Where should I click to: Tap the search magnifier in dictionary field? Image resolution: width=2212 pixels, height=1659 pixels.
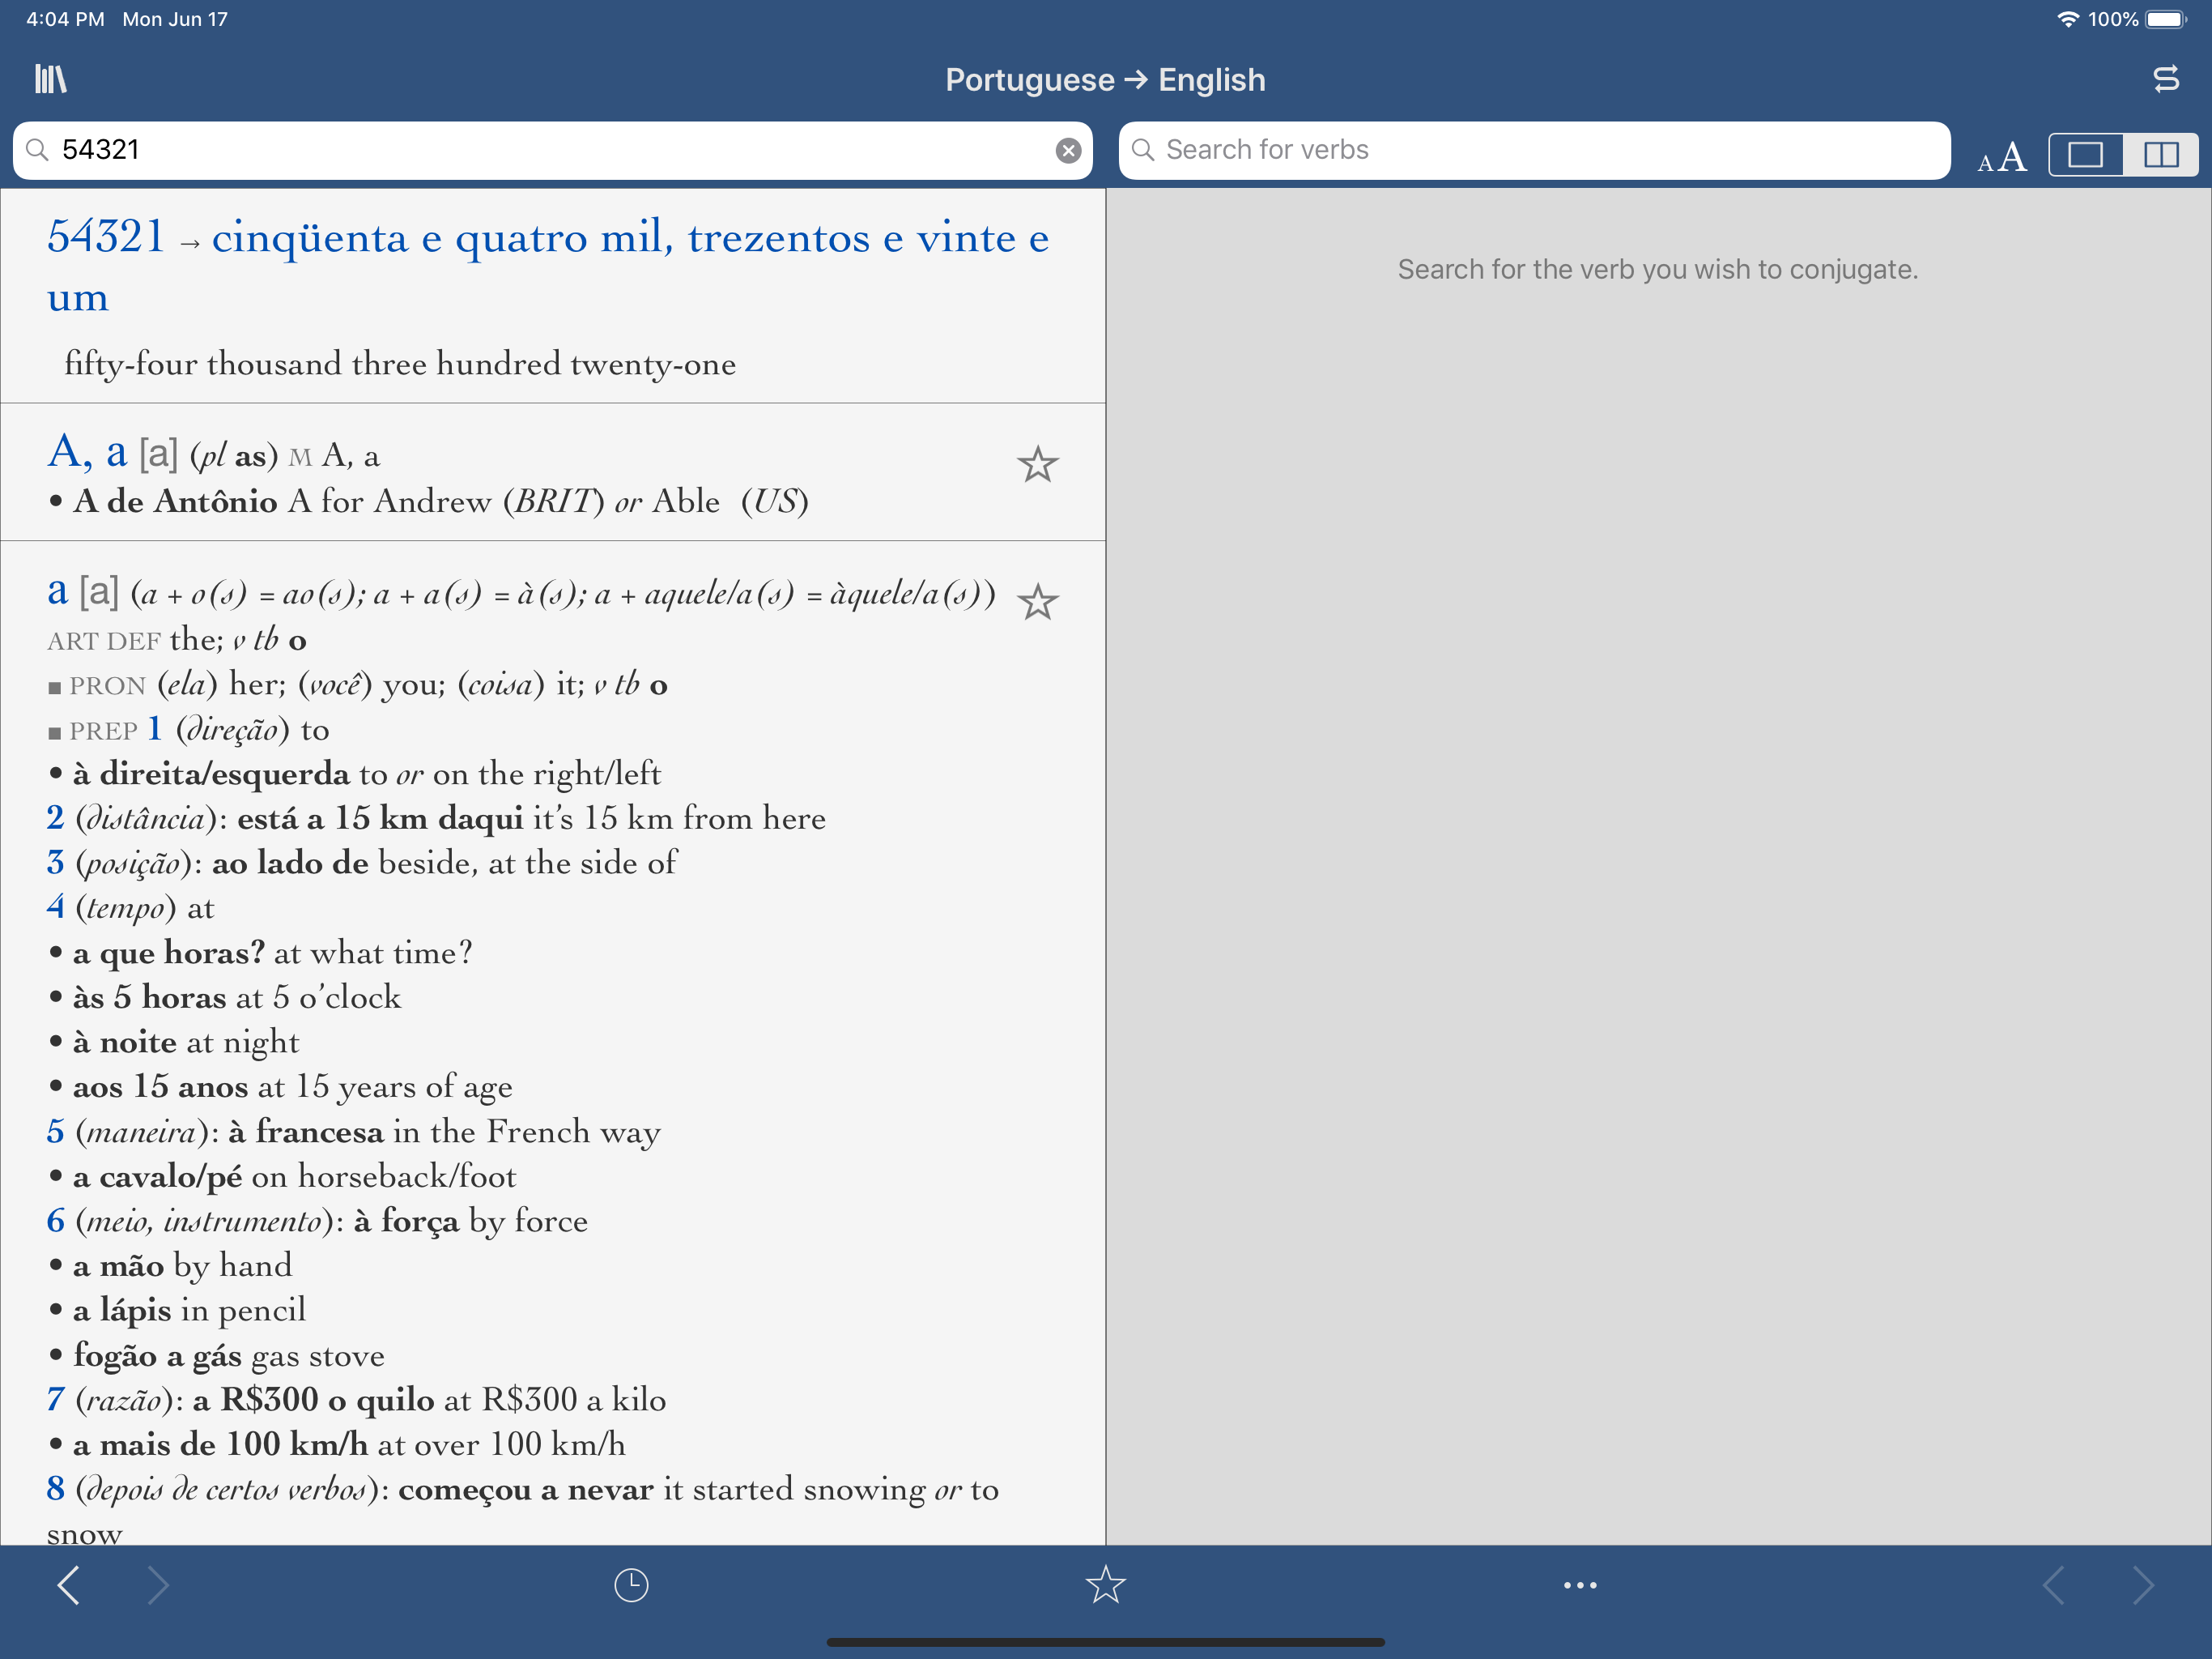click(37, 150)
